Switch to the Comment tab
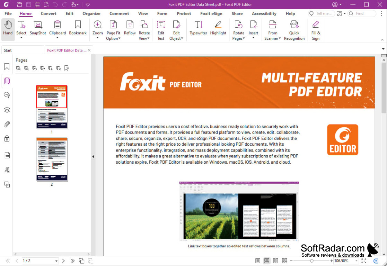Viewport: 387px width, 266px height. pyautogui.click(x=119, y=13)
